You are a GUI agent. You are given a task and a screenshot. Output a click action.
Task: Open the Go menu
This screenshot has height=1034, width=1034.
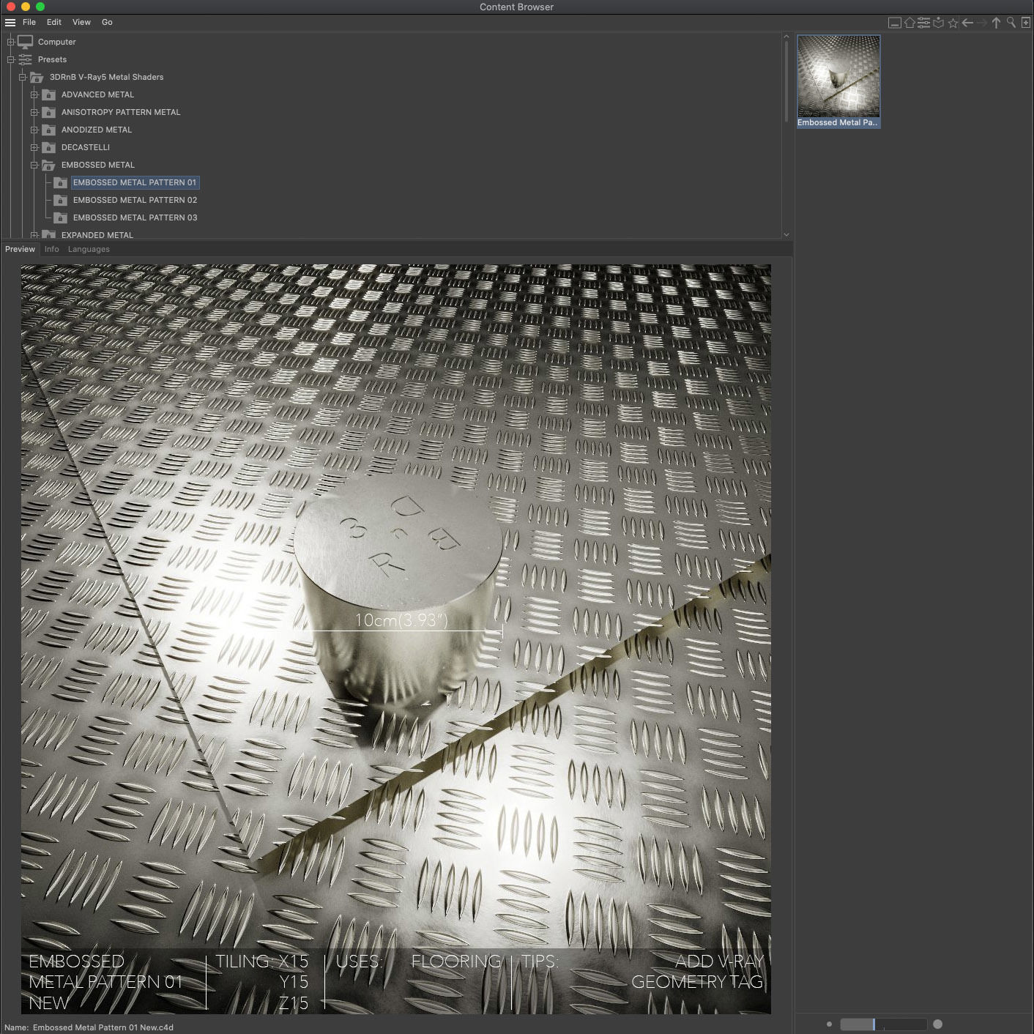pyautogui.click(x=107, y=23)
